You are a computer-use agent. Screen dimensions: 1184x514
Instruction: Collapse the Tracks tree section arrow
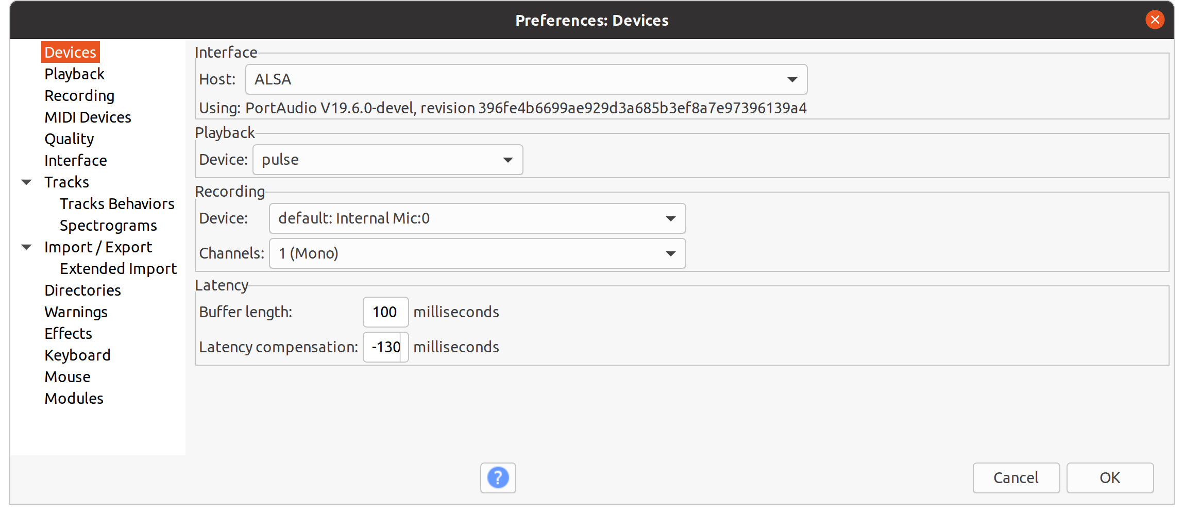tap(27, 182)
